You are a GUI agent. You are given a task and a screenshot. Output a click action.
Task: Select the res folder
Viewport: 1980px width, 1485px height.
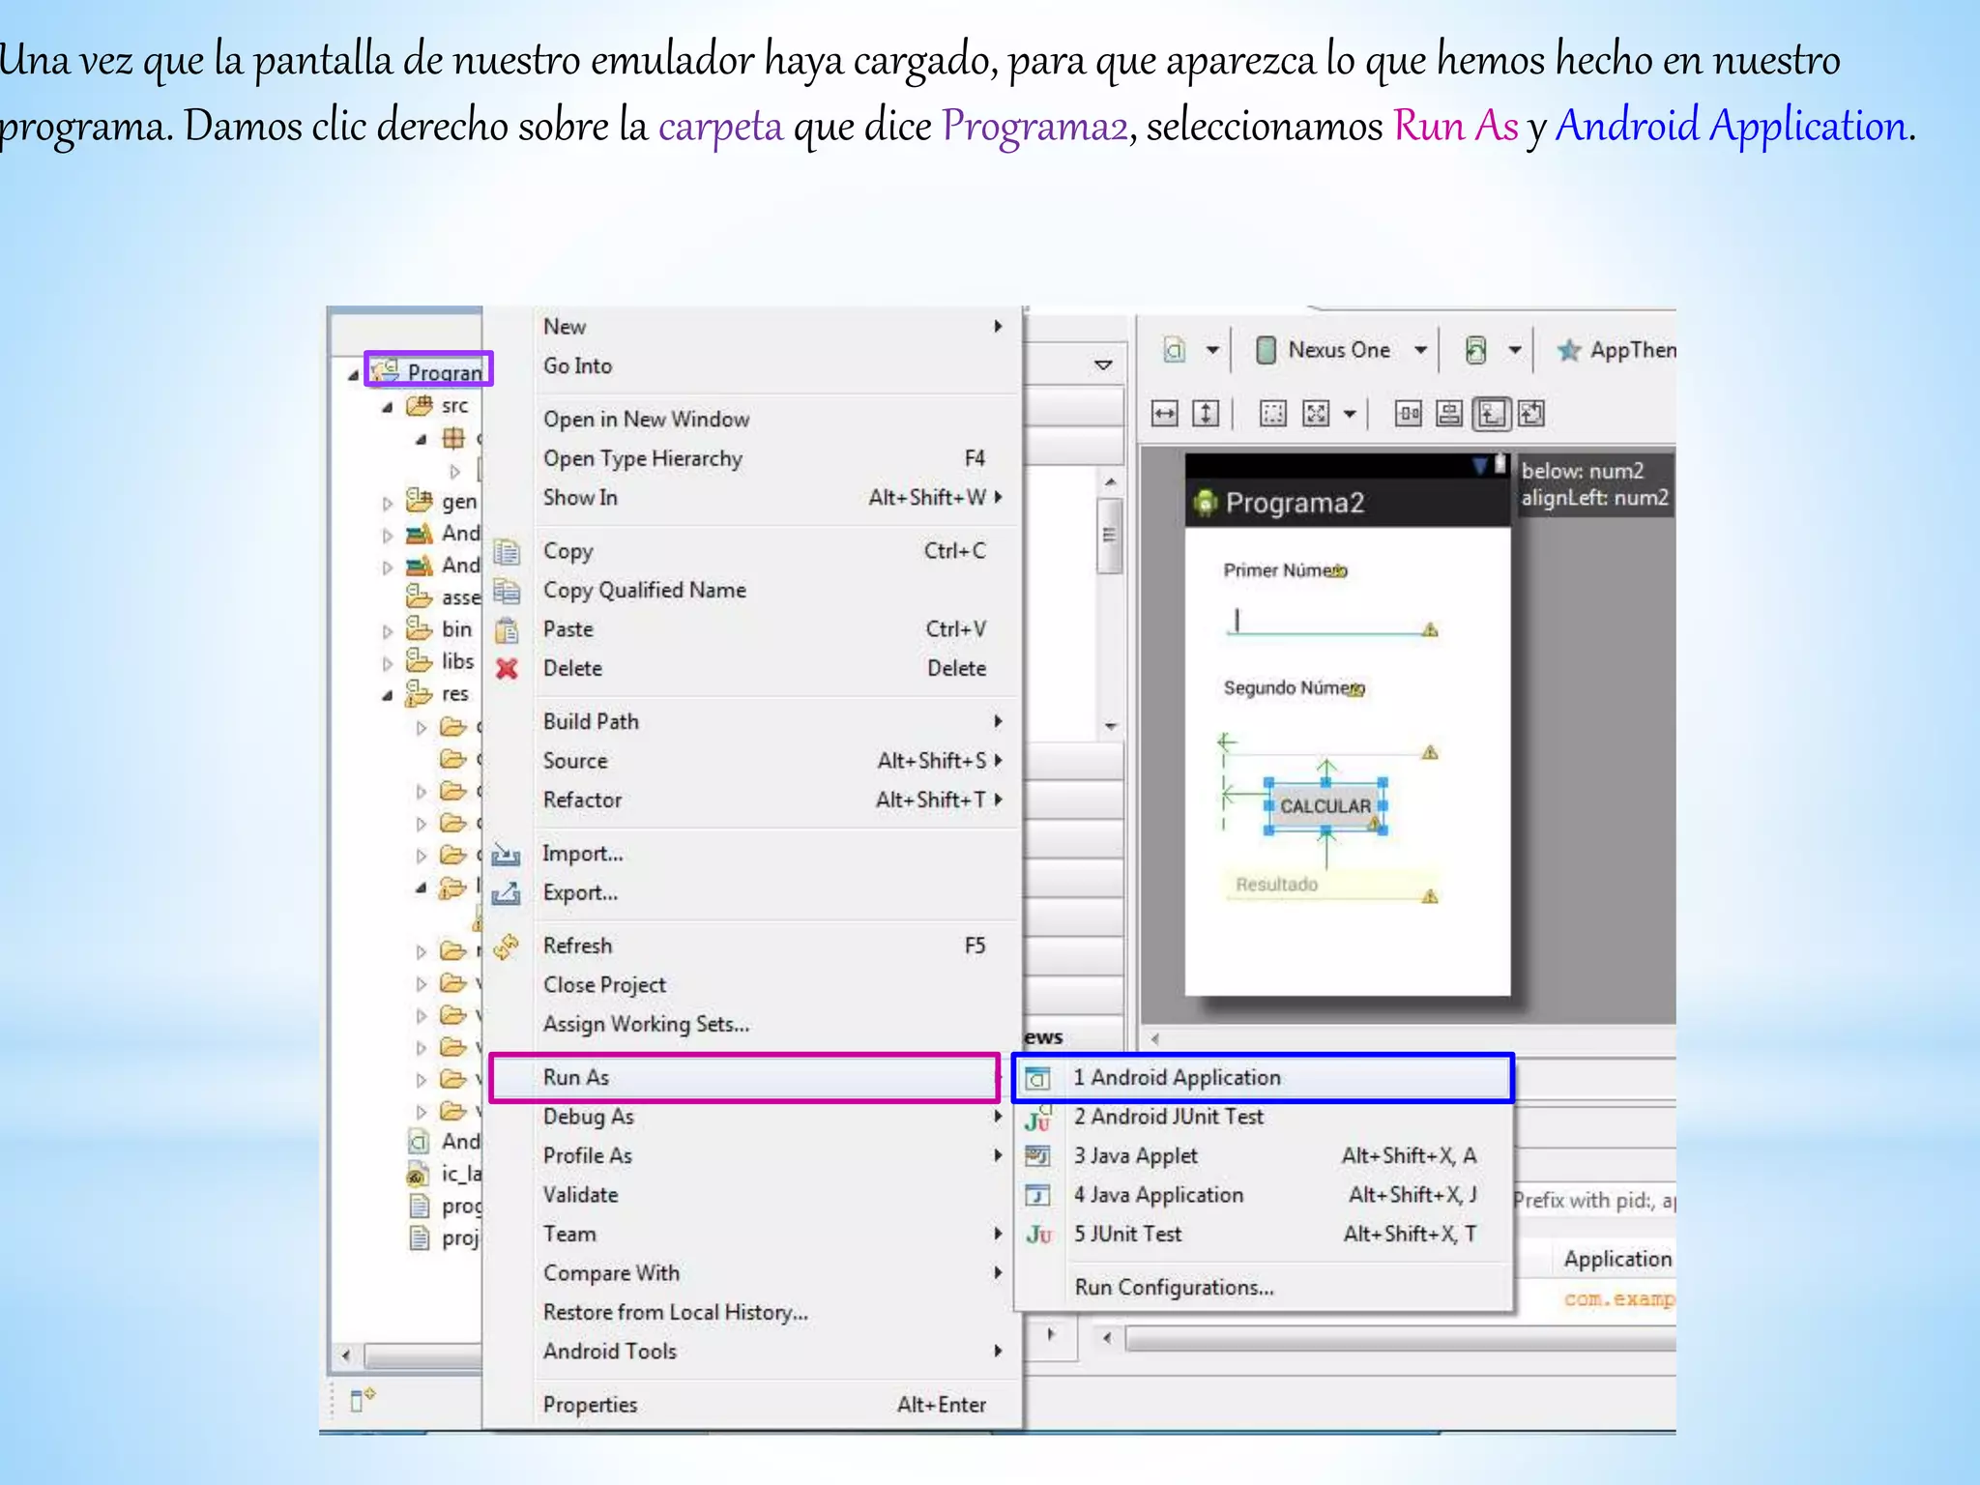[x=438, y=693]
